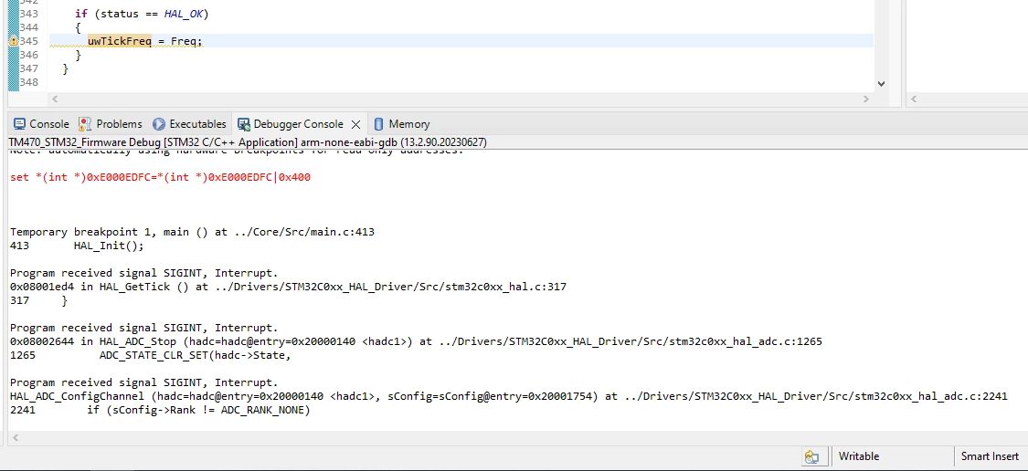Click the Temporary breakpoint 1 main line
Screen dimensions: 1028x471
(192, 232)
